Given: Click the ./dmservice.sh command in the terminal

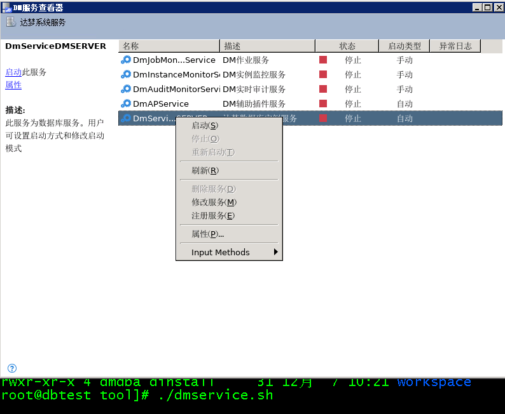Looking at the screenshot, I should tap(216, 395).
